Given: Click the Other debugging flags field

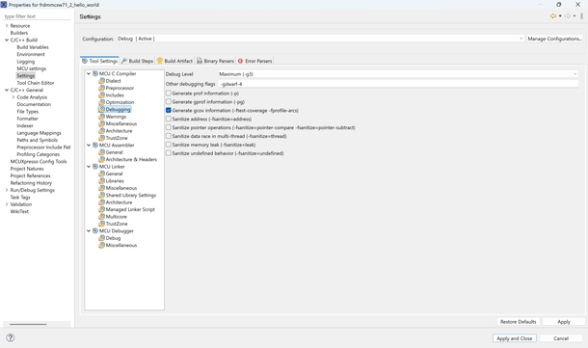Looking at the screenshot, I should 398,84.
